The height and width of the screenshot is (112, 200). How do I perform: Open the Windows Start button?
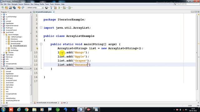3,110
